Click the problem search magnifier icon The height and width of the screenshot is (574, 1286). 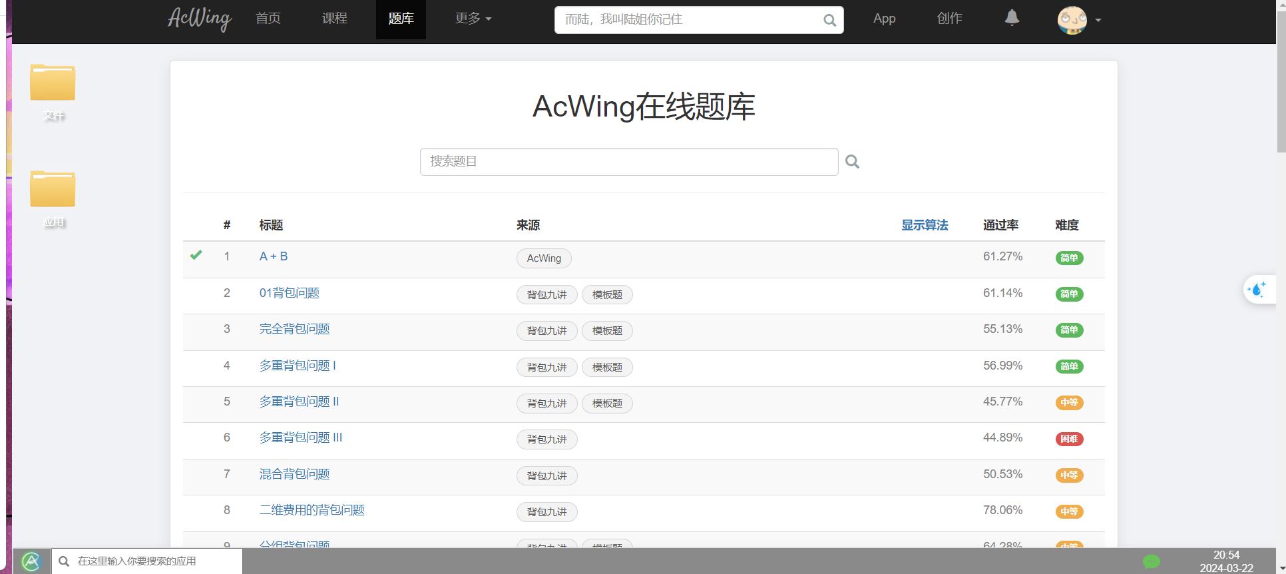(852, 161)
